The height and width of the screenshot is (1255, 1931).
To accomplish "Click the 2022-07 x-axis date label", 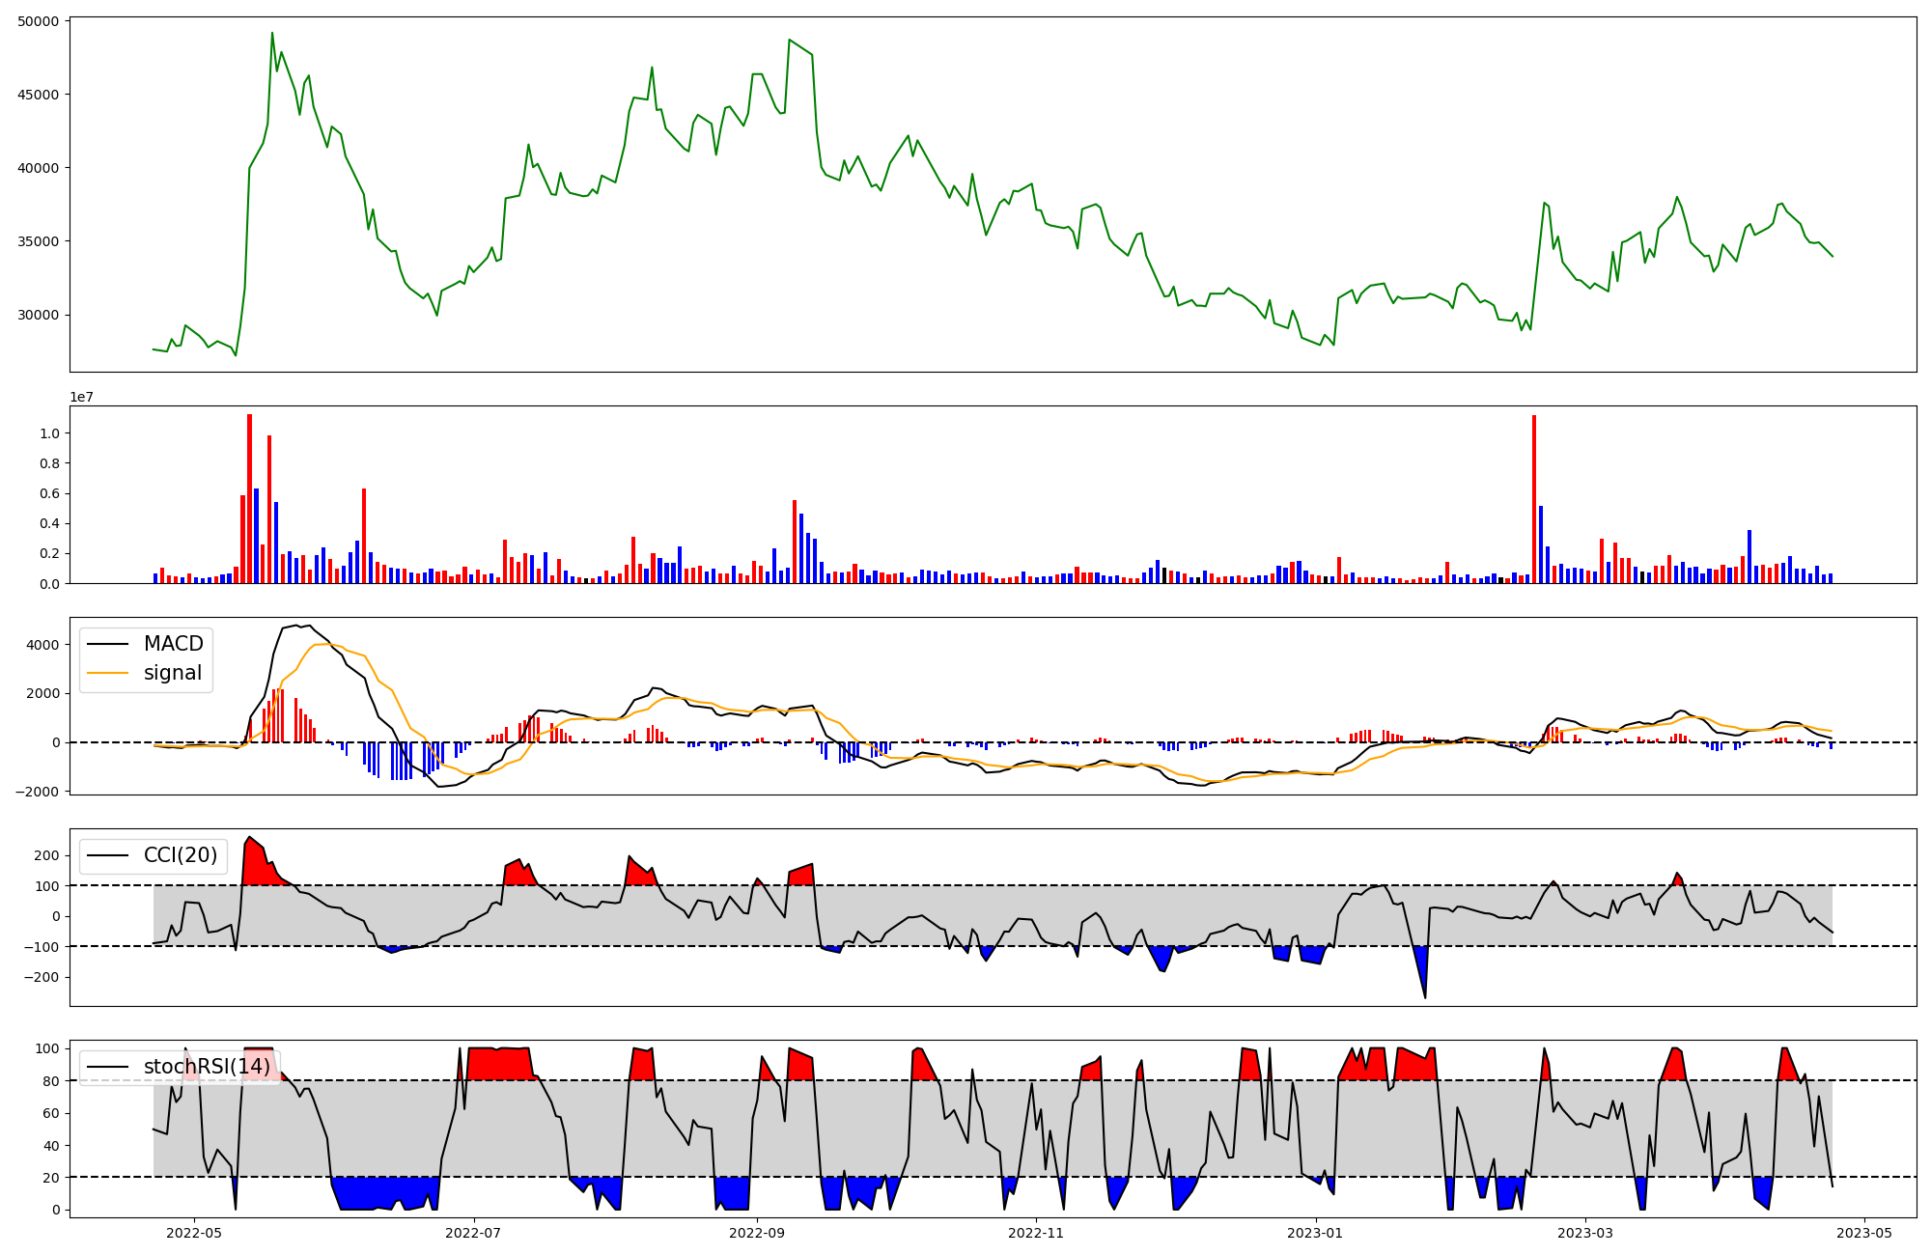I will 474,1233.
